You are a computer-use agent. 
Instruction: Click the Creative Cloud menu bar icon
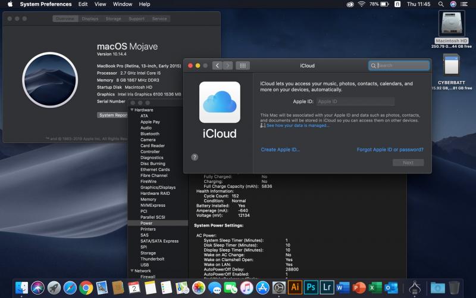tap(350, 4)
